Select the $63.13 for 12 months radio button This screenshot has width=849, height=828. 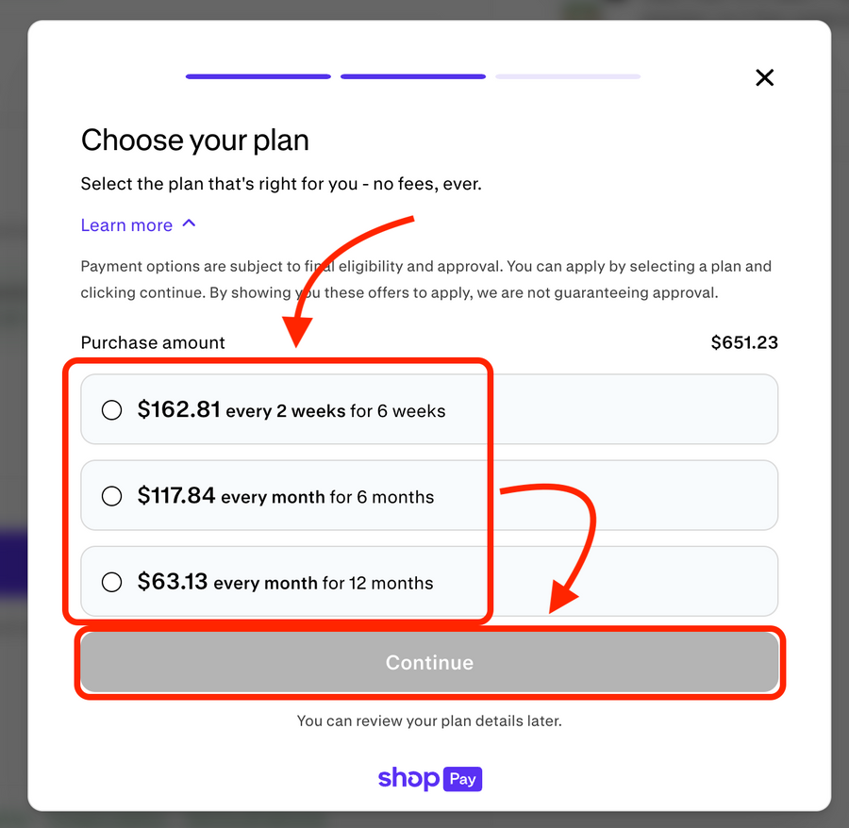tap(111, 582)
